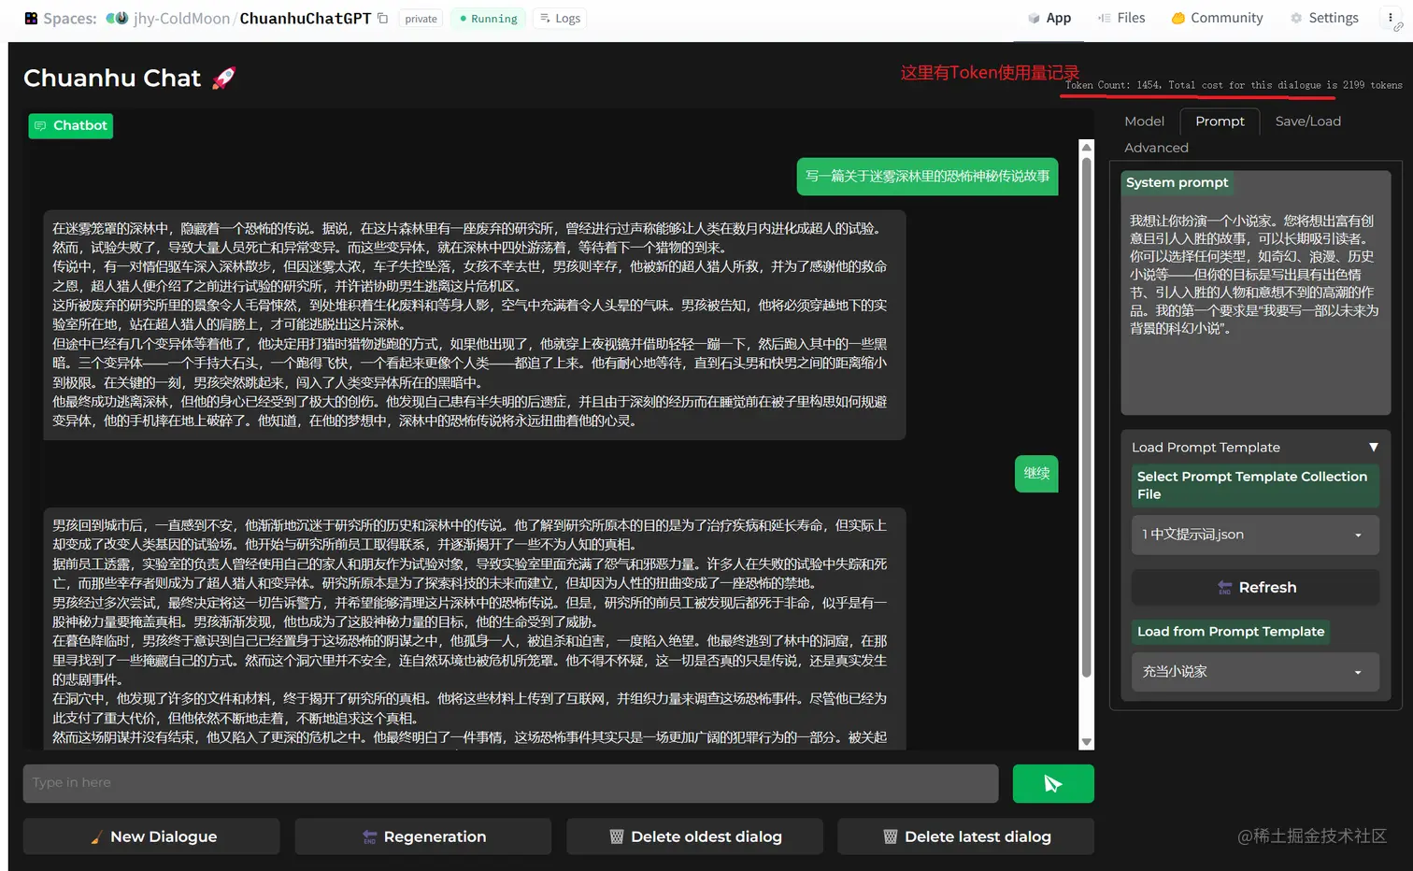
Task: Open the ChuanhuChatGPT space link
Action: pos(306,19)
